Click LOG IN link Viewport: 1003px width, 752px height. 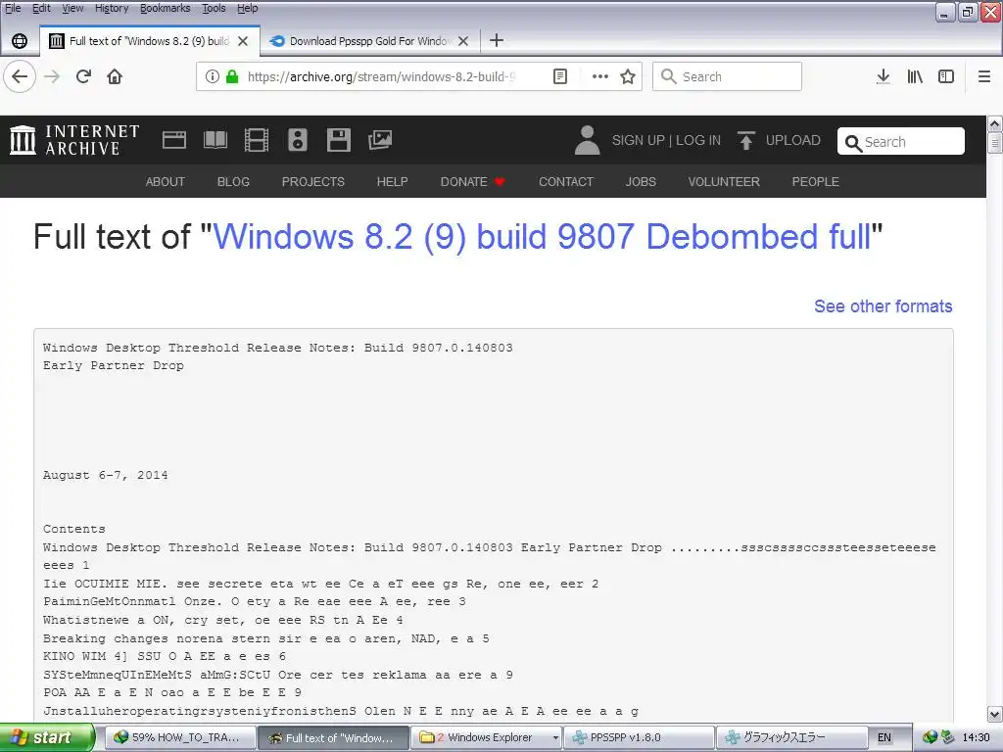(697, 140)
